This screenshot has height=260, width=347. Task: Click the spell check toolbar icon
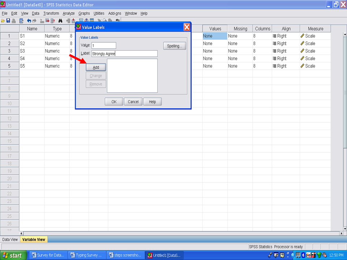tap(117, 21)
